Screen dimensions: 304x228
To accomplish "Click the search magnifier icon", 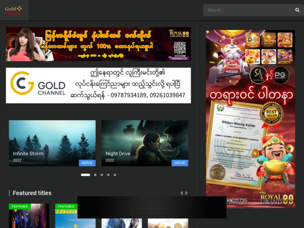I will (x=297, y=10).
